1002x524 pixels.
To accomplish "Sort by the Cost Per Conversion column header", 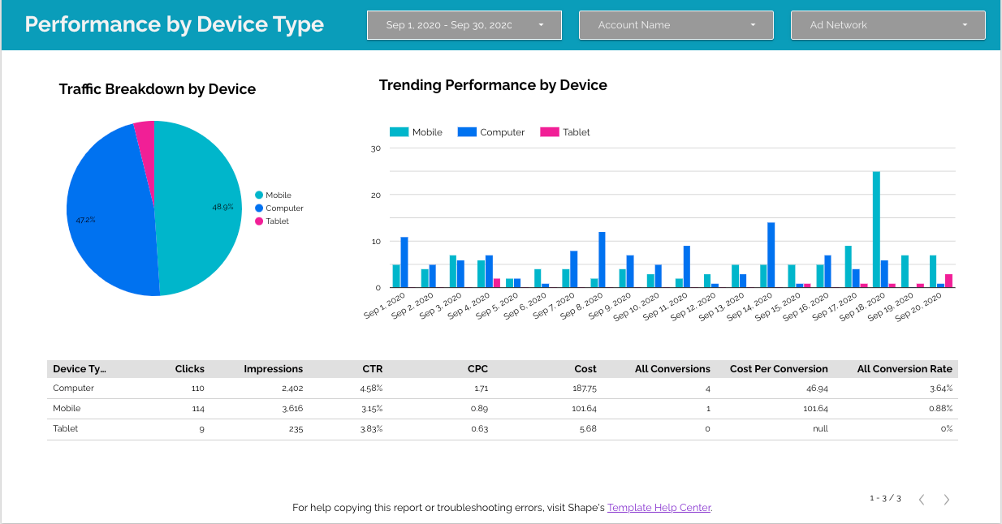I will [778, 368].
